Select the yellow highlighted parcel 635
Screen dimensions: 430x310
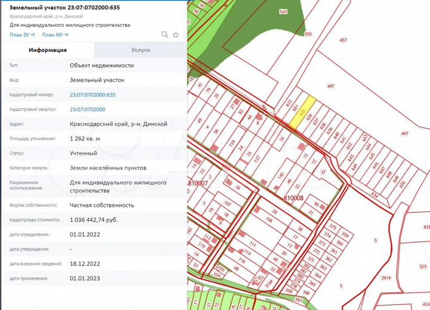(302, 112)
